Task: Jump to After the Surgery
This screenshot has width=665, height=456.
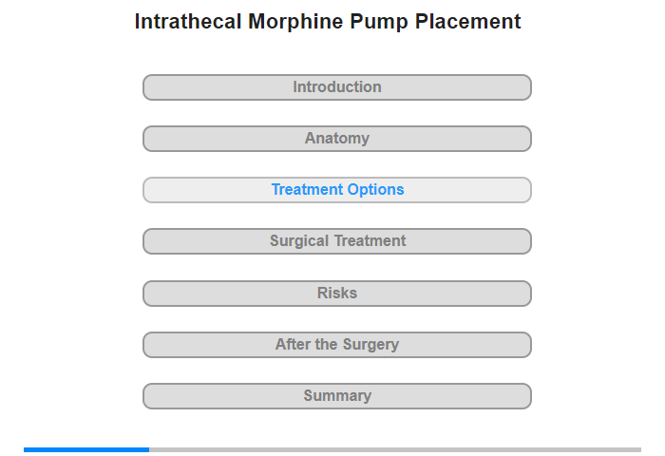Action: 336,345
